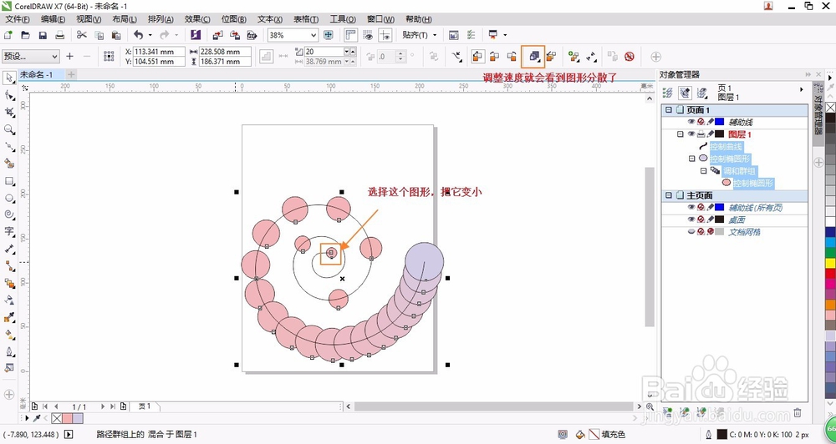Undo the last action with the Undo arrow
The width and height of the screenshot is (836, 444).
tap(138, 35)
